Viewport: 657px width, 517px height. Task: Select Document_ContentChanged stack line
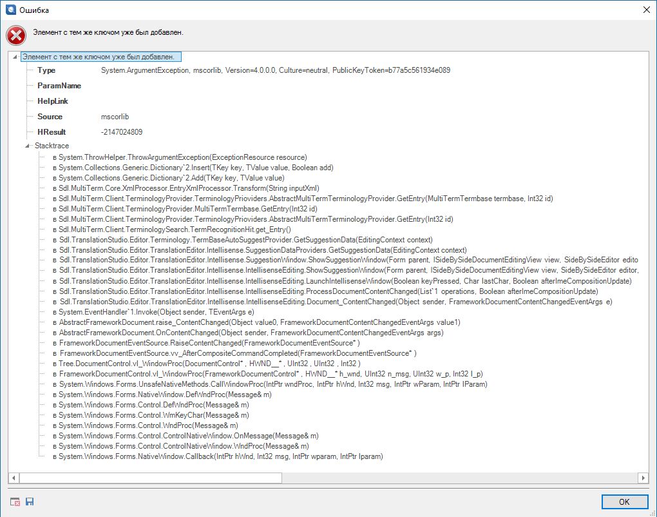point(333,302)
